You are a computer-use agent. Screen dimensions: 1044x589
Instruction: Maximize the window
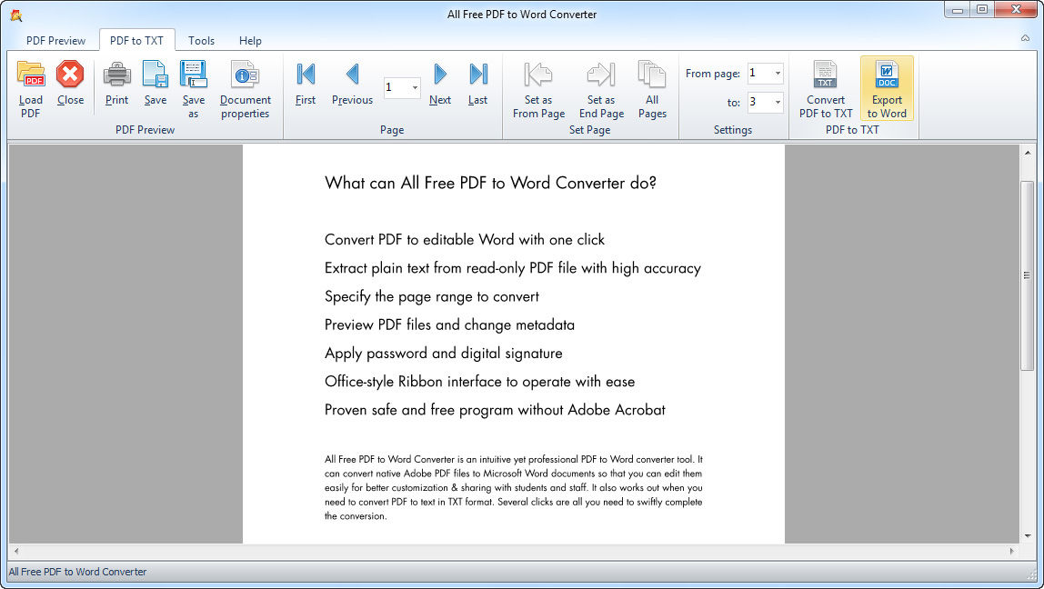click(982, 9)
